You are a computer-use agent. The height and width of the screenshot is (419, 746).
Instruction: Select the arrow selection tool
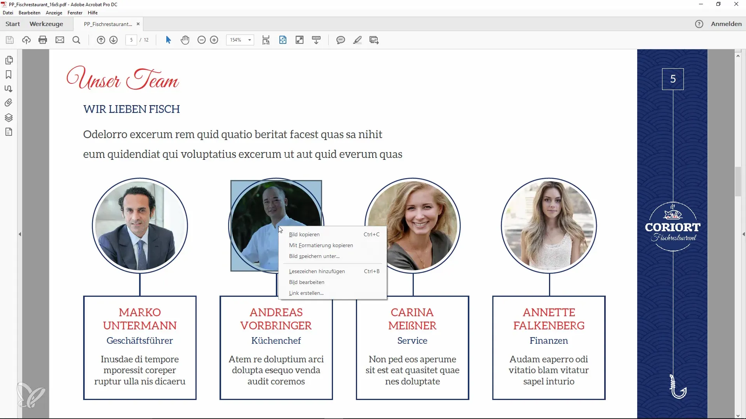pyautogui.click(x=168, y=40)
